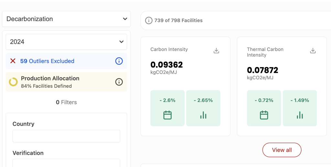Click the -2.6% percentage value
This screenshot has height=167, width=331.
pyautogui.click(x=167, y=101)
